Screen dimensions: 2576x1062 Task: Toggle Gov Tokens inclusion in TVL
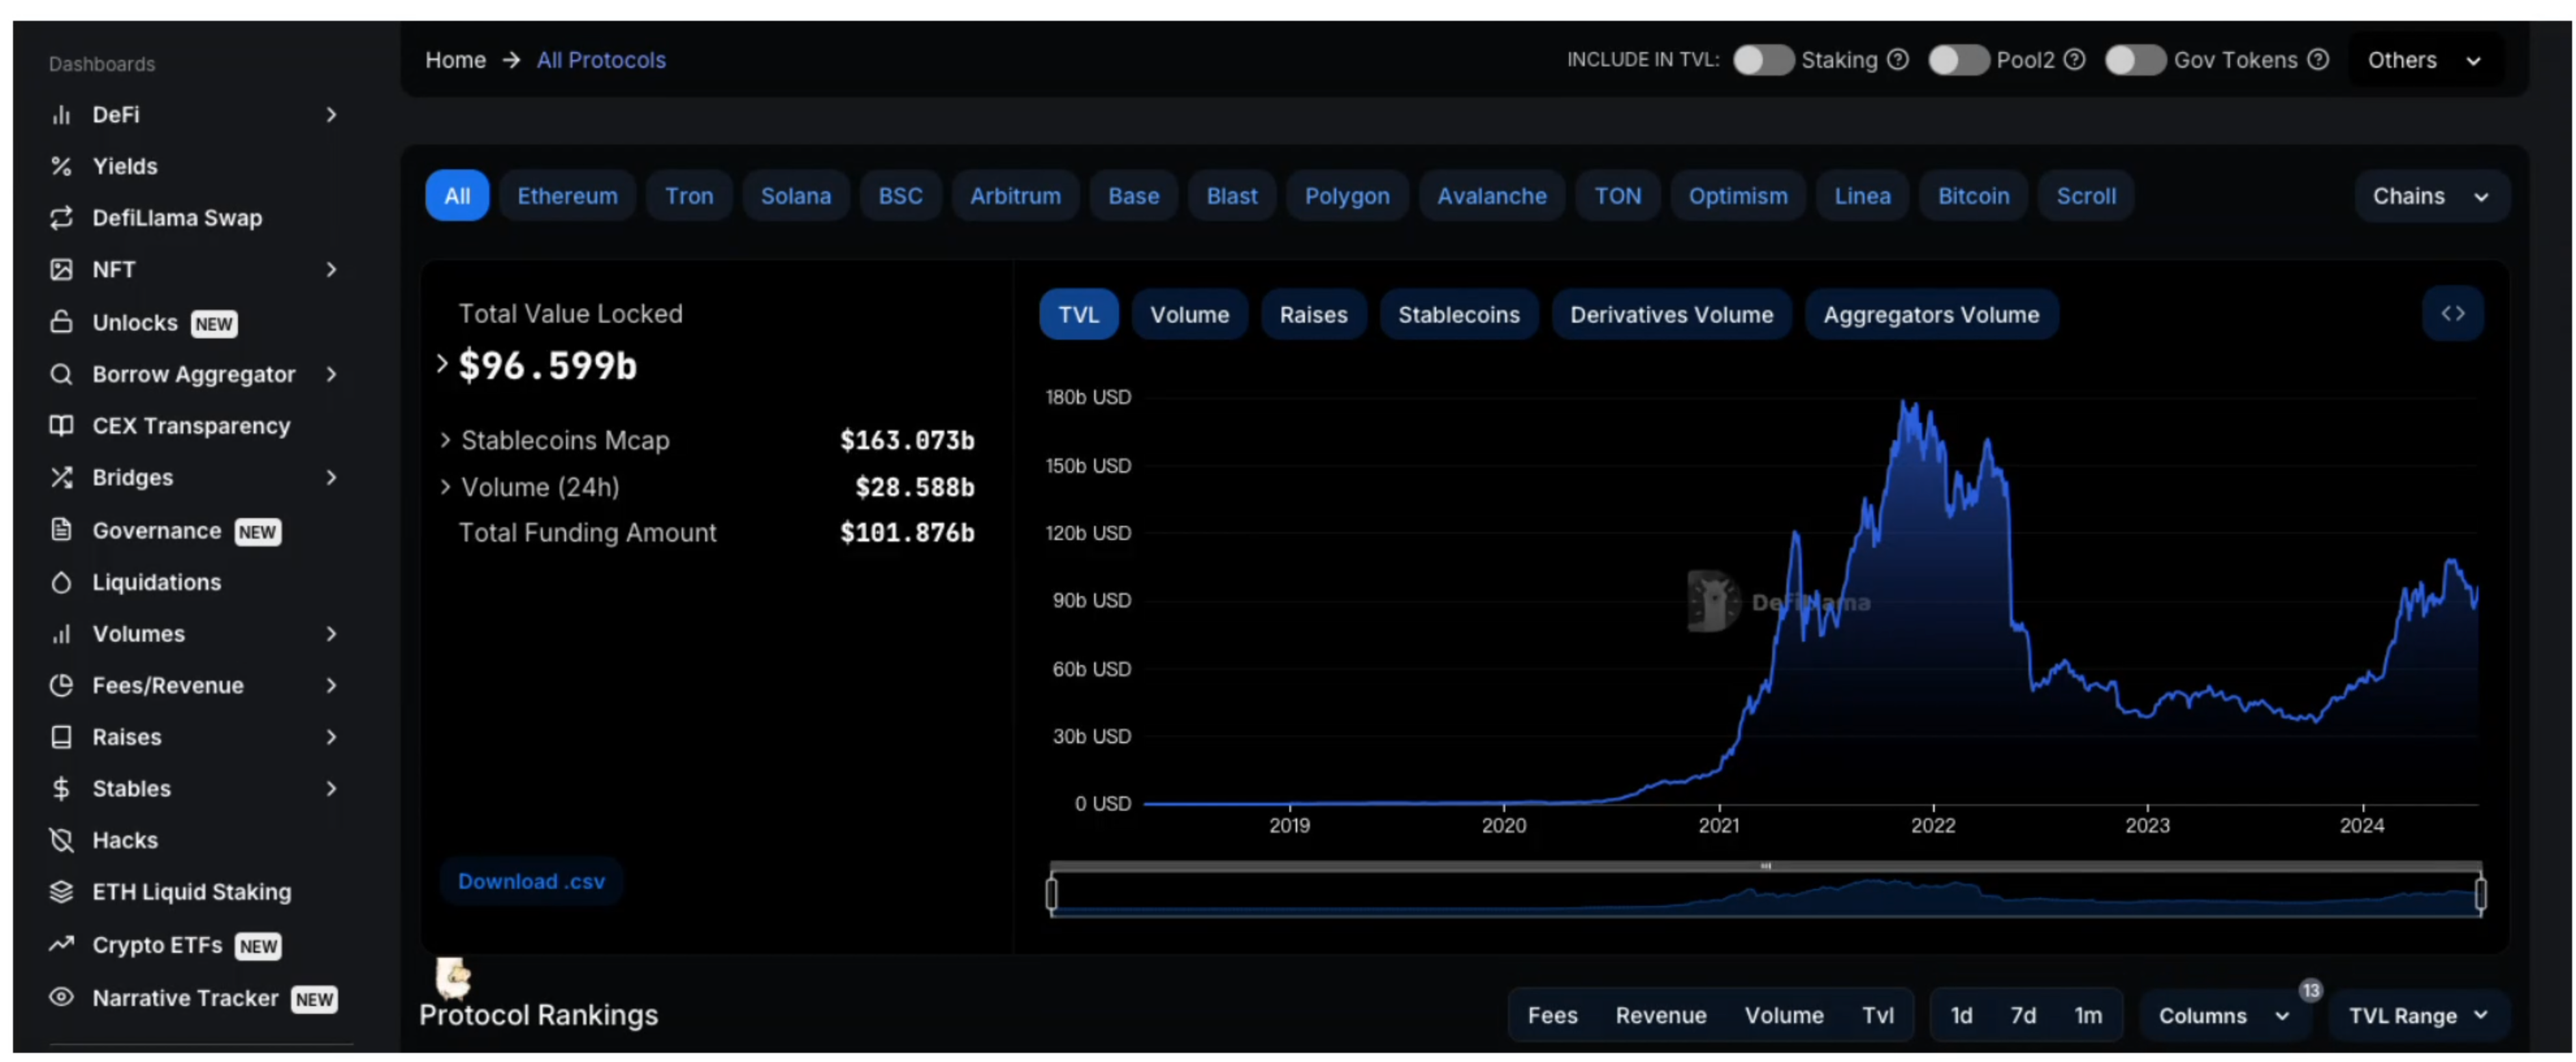point(2135,60)
